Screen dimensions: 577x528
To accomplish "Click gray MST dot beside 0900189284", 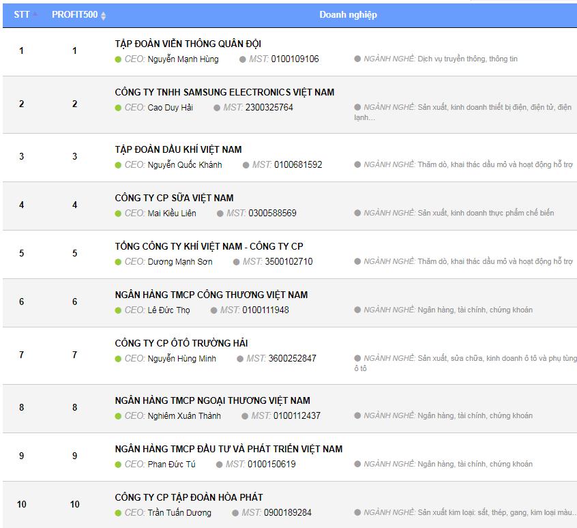I will coord(235,513).
